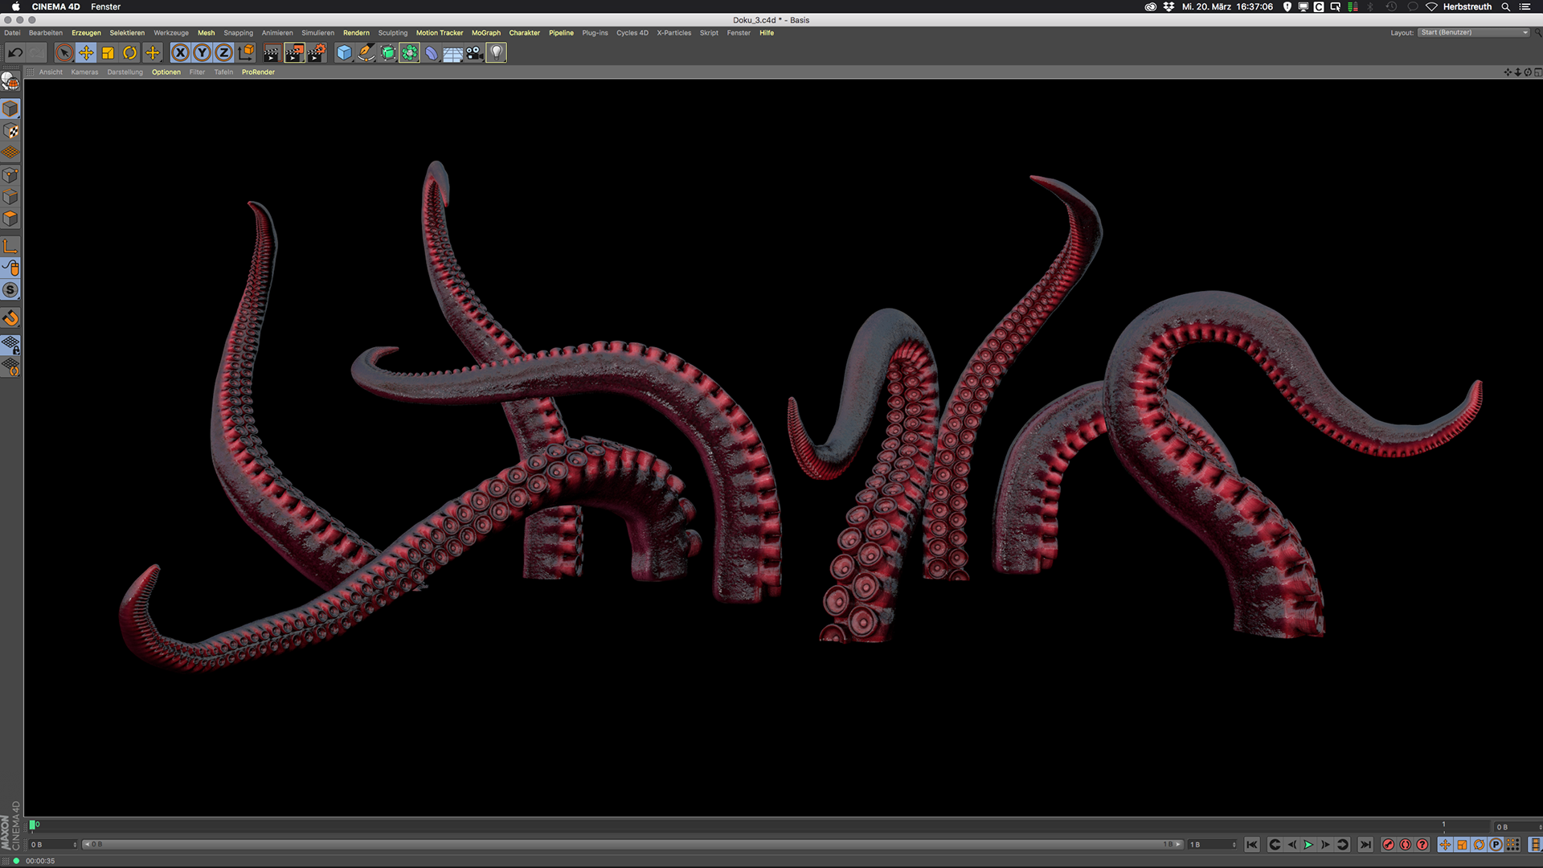The width and height of the screenshot is (1543, 868).
Task: Open the MoGraph menu
Action: [x=485, y=33]
